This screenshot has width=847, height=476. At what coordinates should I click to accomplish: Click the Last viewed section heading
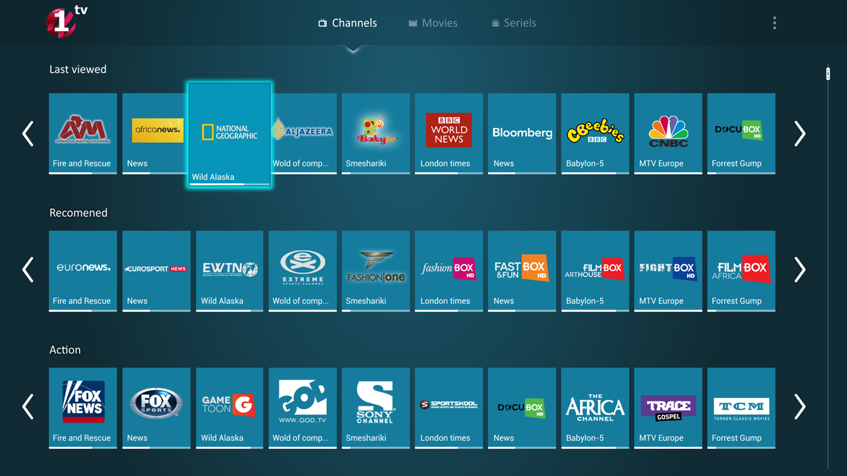[78, 69]
